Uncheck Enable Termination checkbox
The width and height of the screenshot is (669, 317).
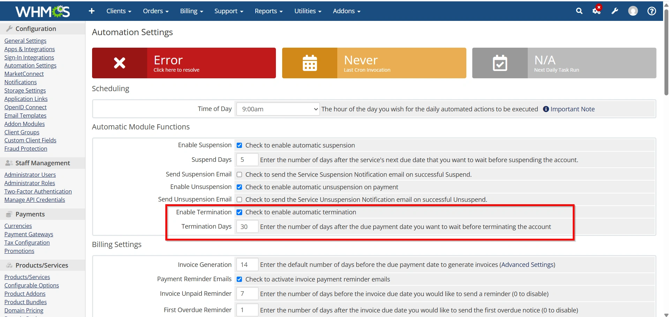pos(239,212)
